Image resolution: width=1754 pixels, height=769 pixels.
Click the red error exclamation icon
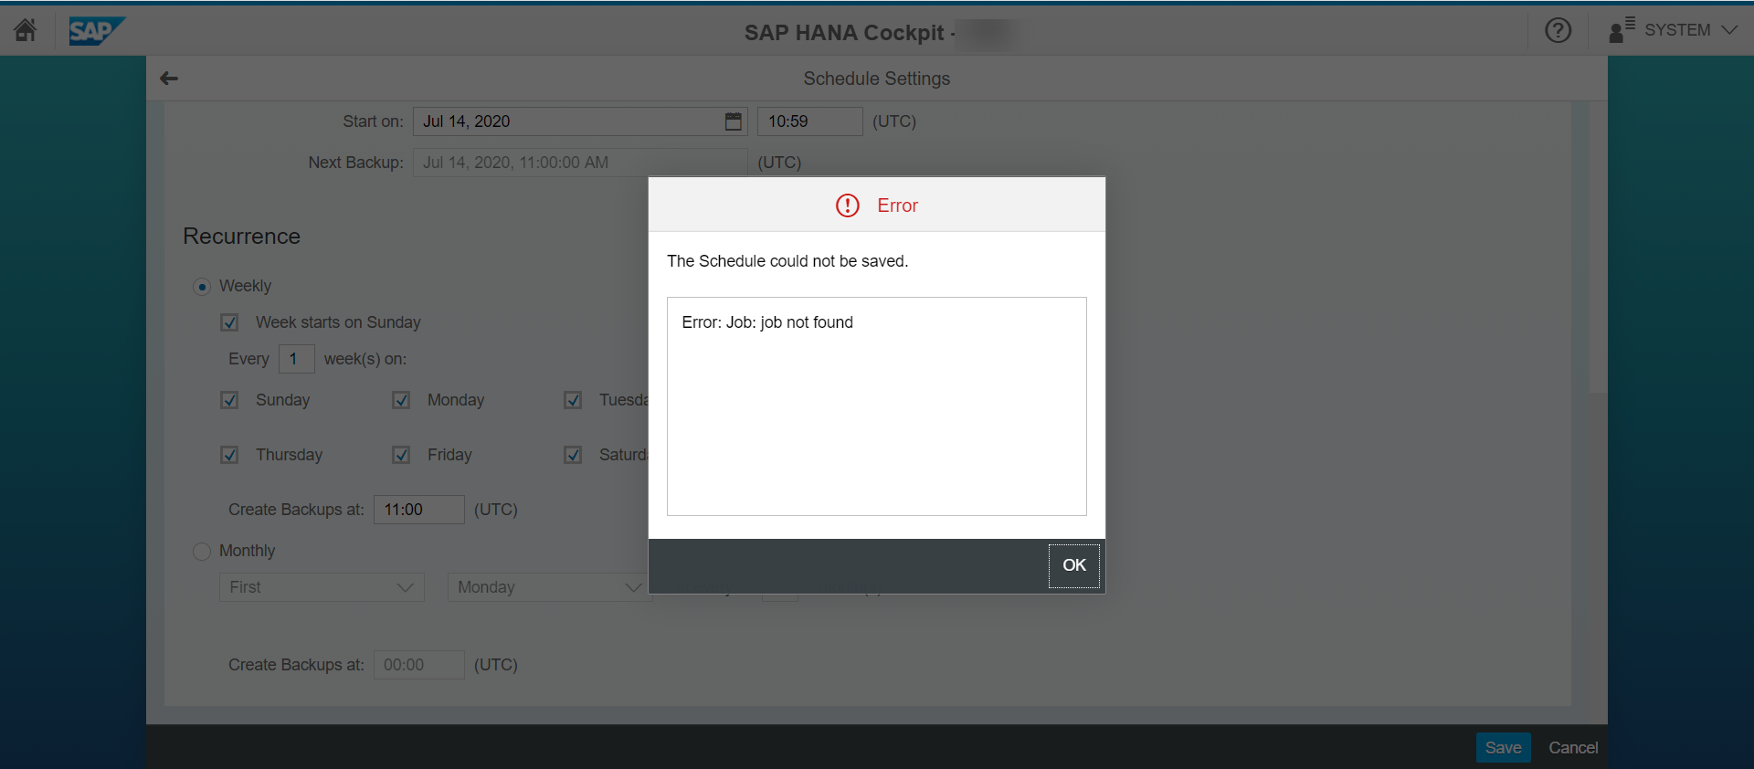click(x=848, y=205)
